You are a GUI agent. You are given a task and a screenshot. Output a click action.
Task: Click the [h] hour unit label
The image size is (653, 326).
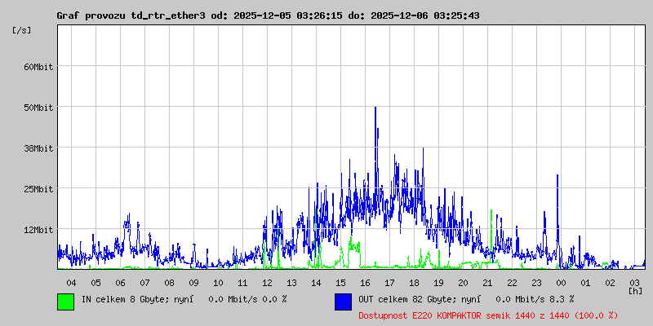636,290
